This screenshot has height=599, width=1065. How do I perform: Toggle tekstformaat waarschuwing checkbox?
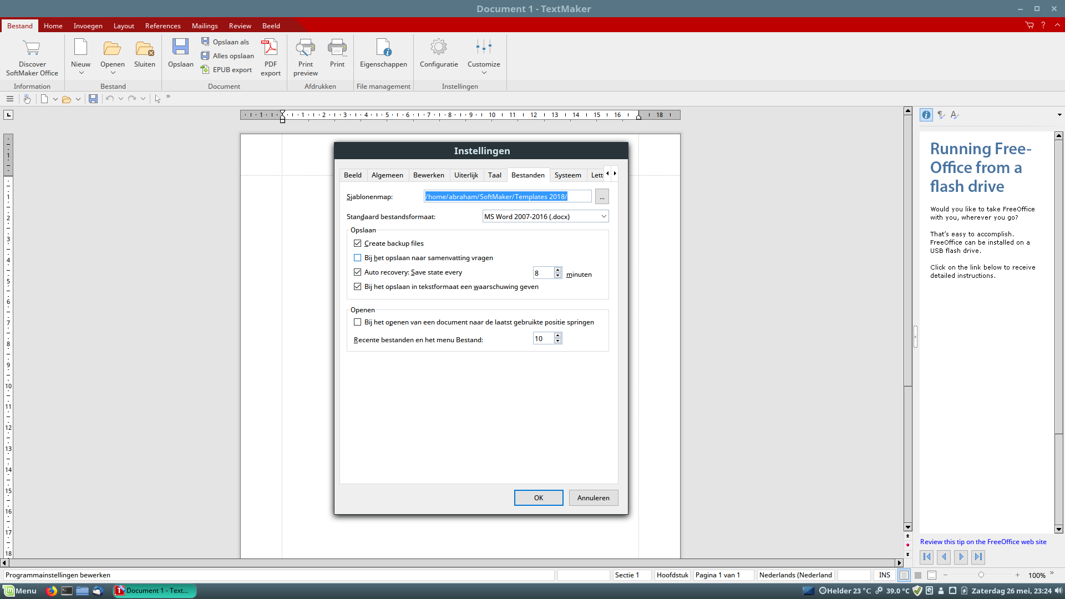[x=357, y=287]
